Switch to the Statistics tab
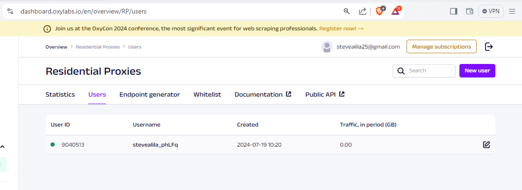This screenshot has width=522, height=190. point(60,94)
